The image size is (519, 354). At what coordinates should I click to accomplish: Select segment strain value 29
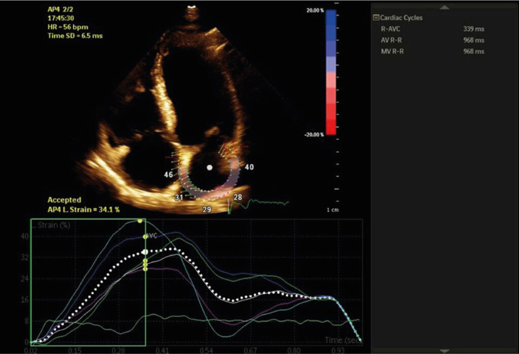(x=206, y=209)
